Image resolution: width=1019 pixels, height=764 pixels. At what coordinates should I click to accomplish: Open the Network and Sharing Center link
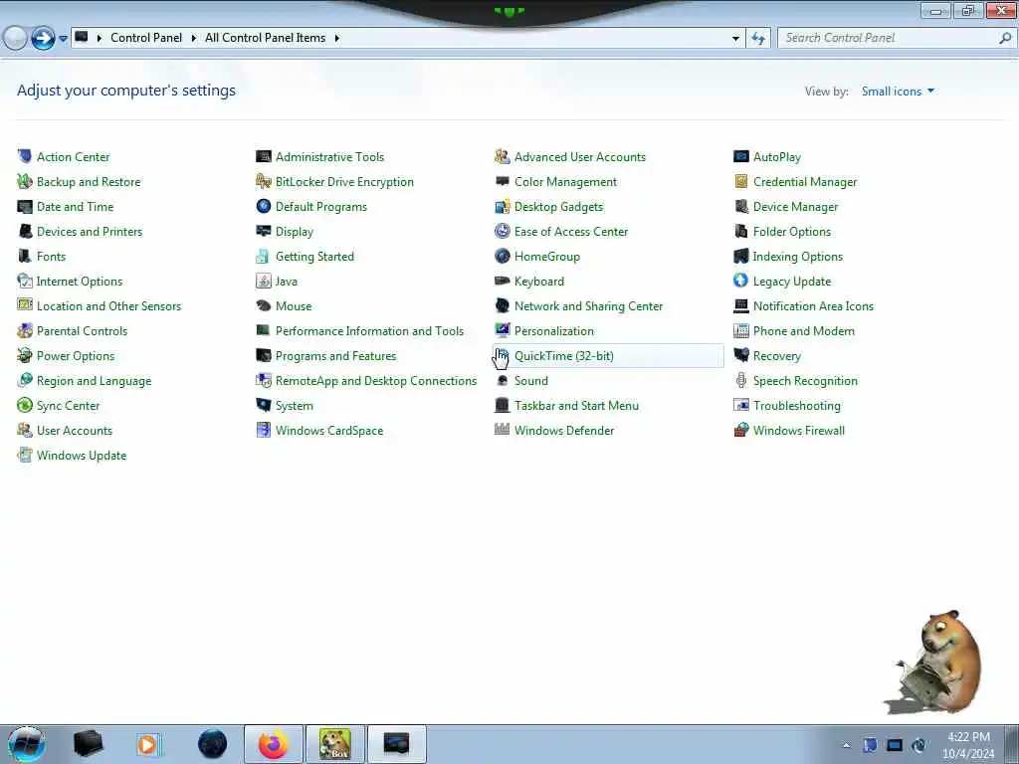pos(588,306)
